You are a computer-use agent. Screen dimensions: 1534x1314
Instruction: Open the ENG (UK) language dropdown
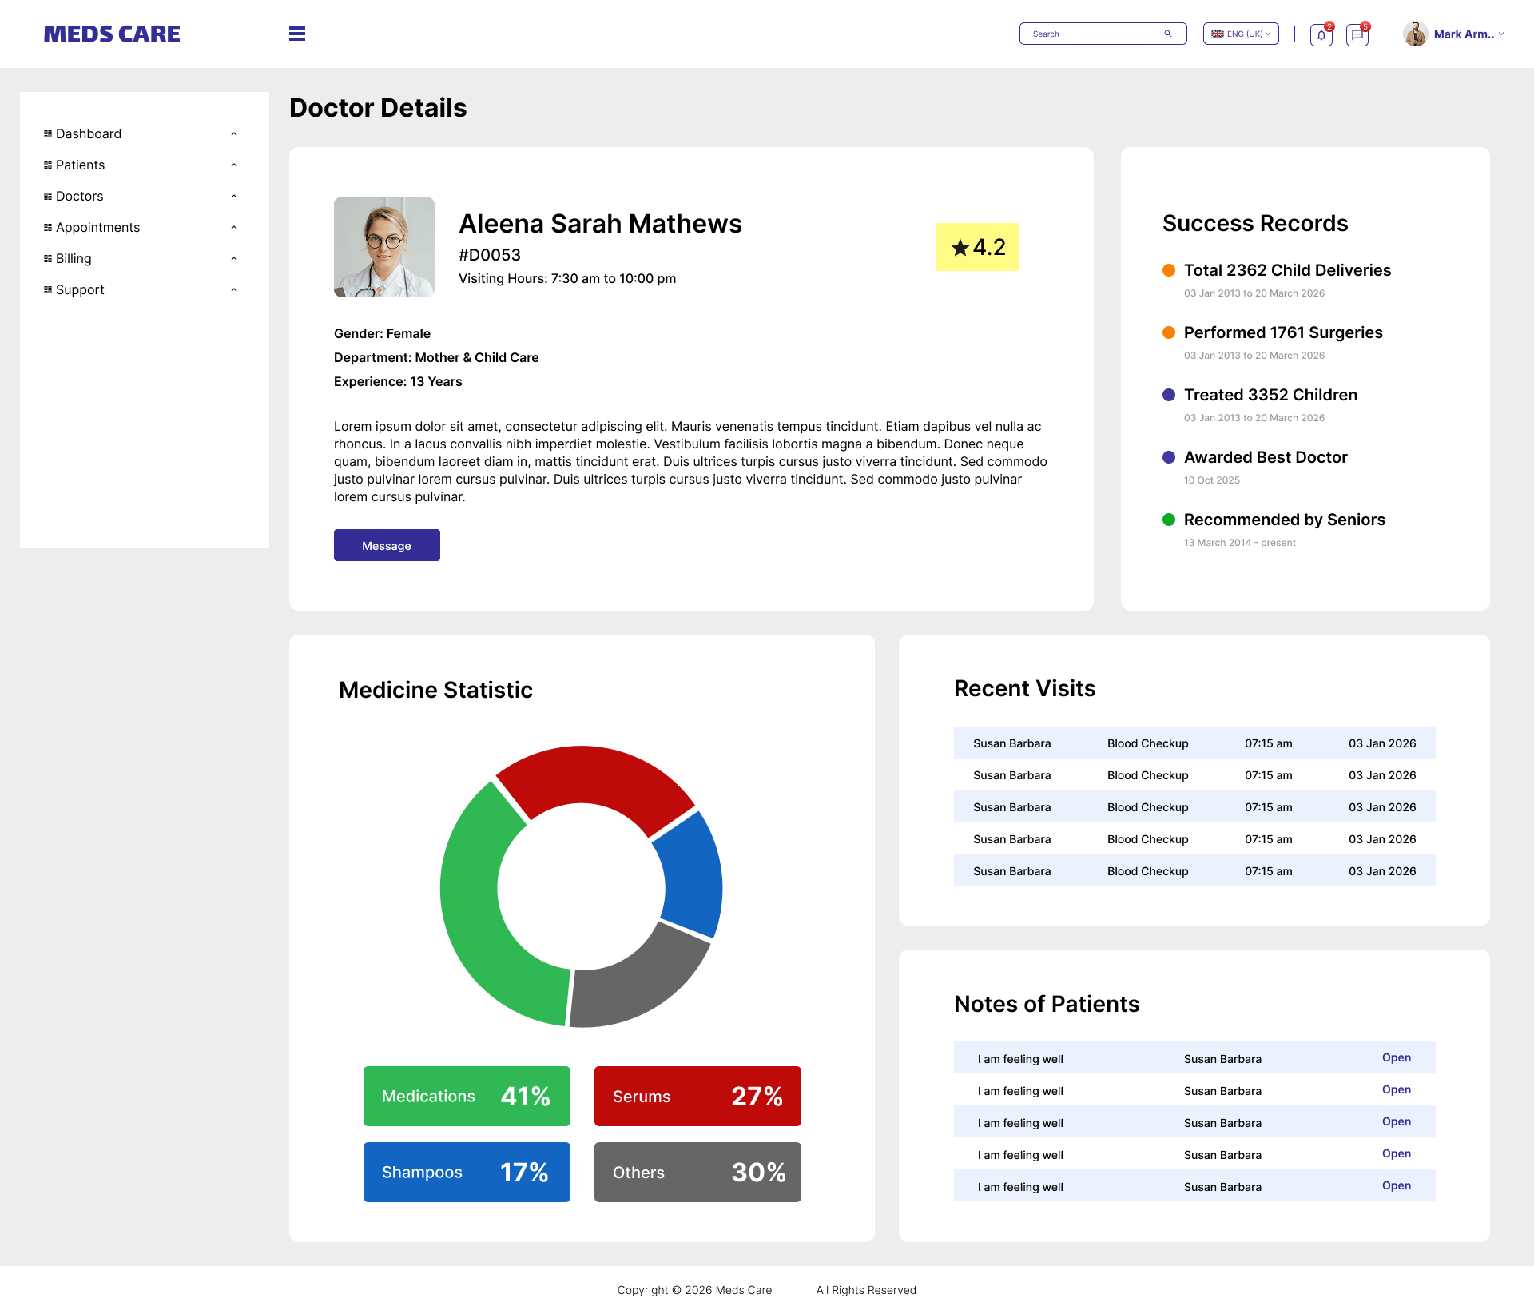(1240, 34)
